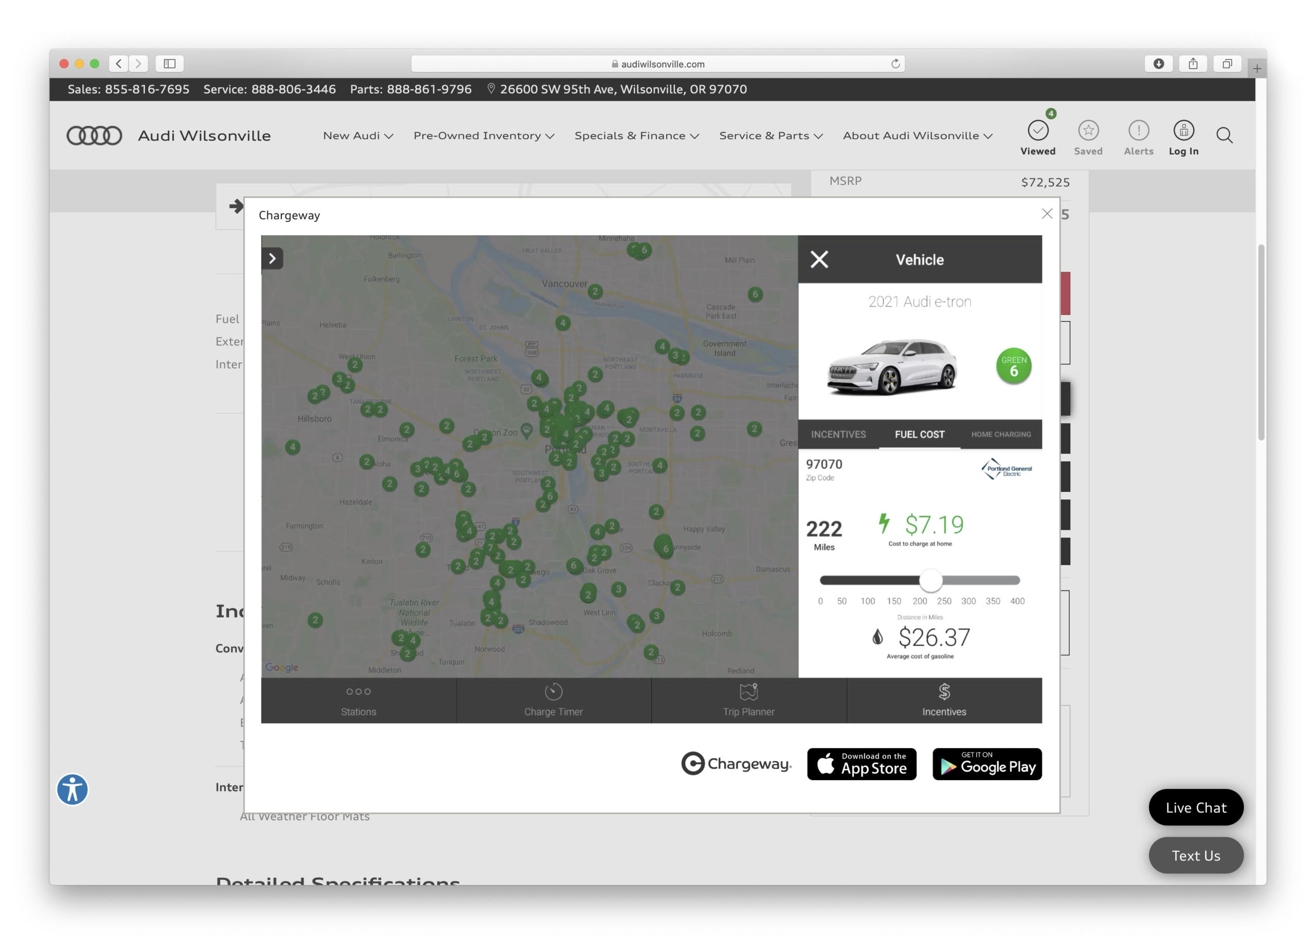Click the Audi rings logo
Image resolution: width=1316 pixels, height=943 pixels.
pos(94,135)
